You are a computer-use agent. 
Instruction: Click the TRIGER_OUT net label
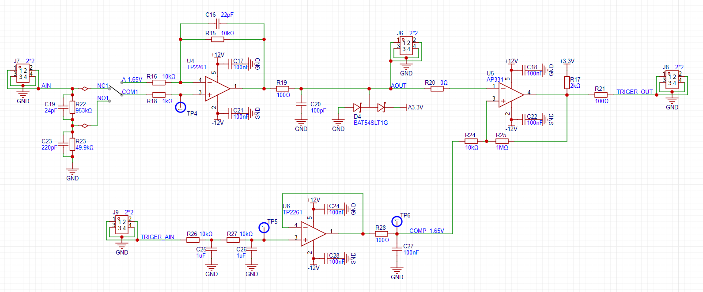coord(634,92)
